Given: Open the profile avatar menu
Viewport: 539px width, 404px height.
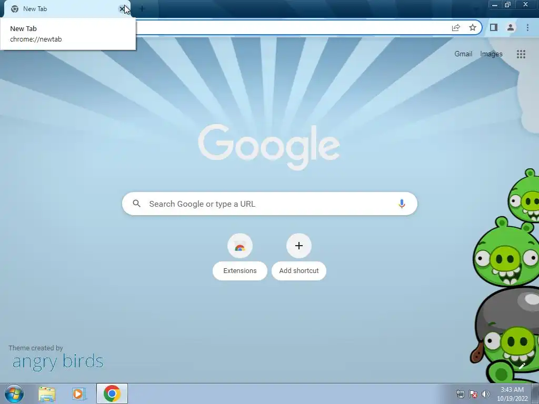Looking at the screenshot, I should (x=511, y=27).
